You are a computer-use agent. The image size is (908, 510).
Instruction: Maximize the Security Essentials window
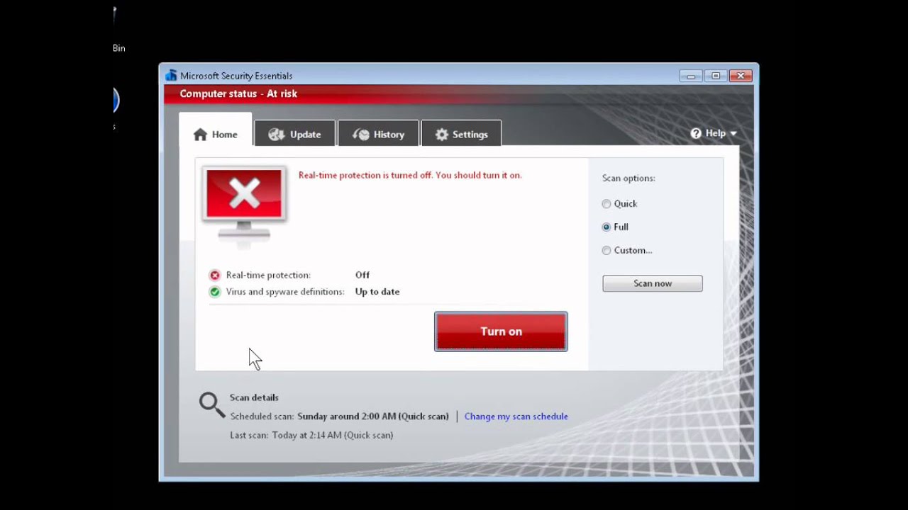pos(715,76)
